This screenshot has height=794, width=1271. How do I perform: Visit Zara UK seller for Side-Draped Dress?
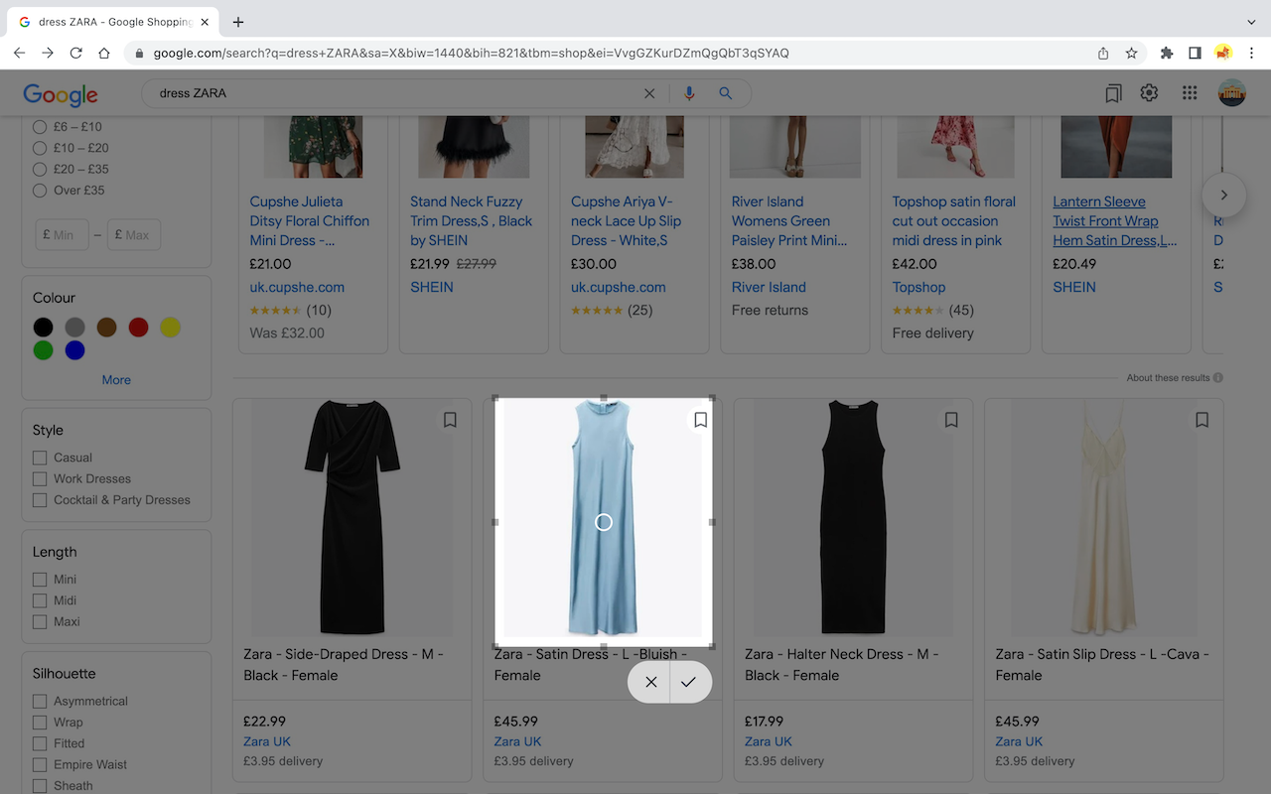(267, 741)
